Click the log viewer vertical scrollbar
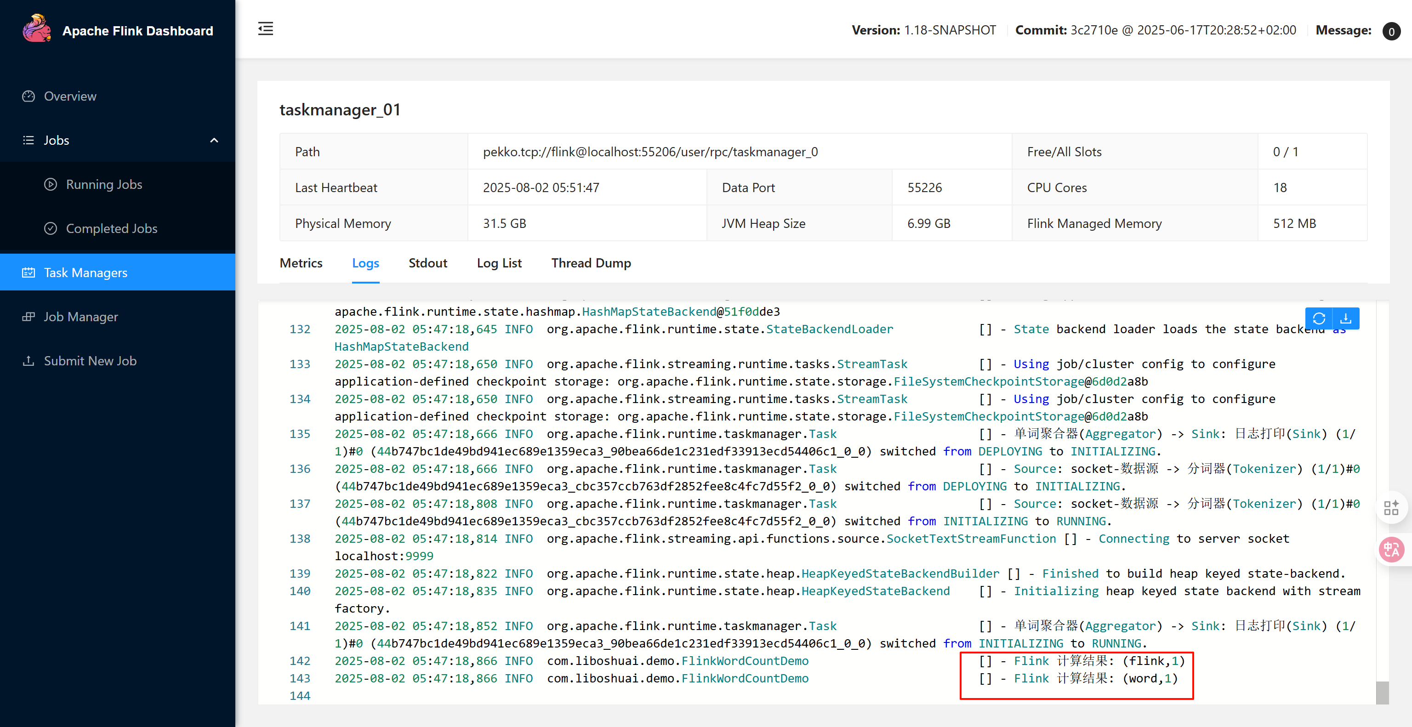 tap(1382, 693)
